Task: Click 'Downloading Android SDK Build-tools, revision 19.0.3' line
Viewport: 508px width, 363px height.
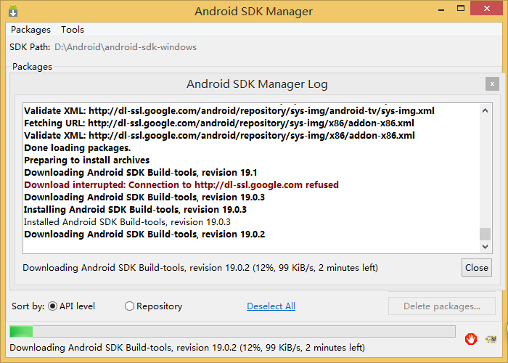Action: 144,197
